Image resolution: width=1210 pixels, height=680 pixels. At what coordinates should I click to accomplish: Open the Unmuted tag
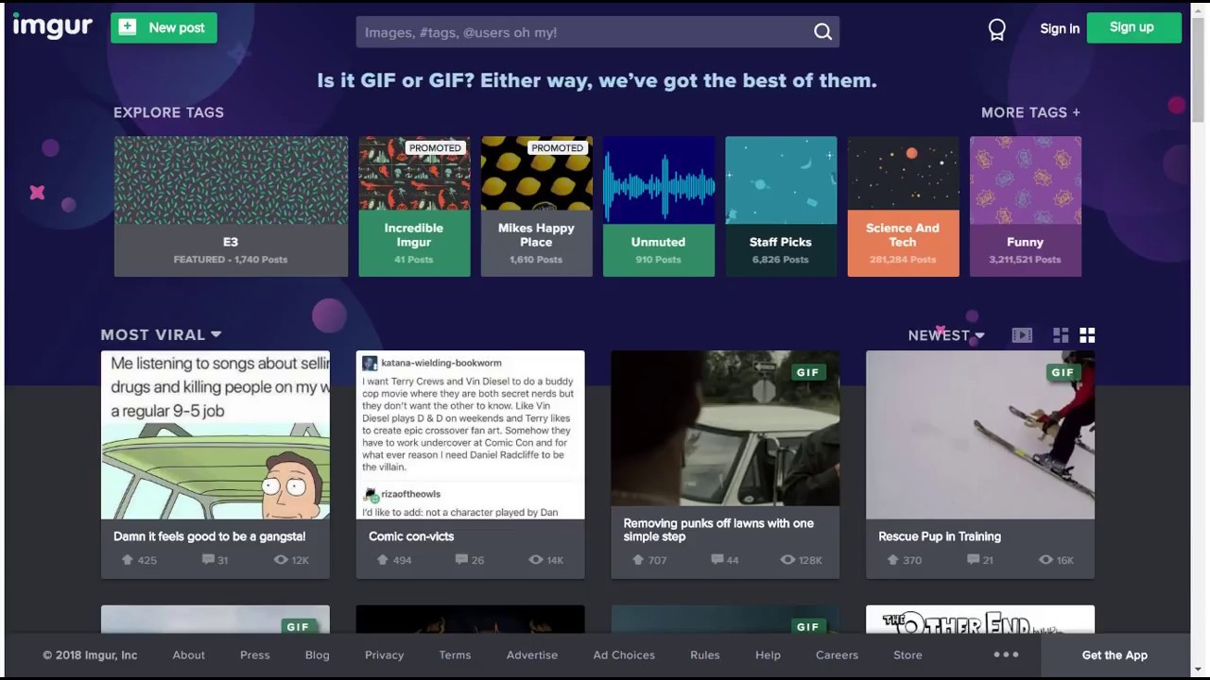tap(658, 206)
